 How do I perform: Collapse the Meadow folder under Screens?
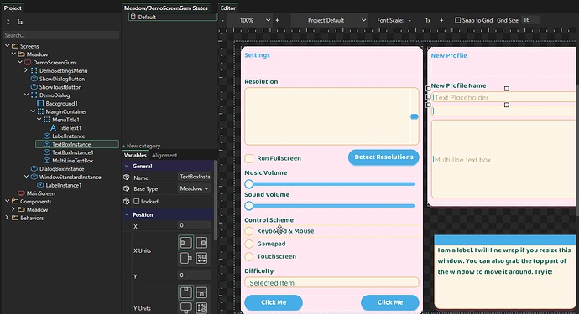click(13, 54)
